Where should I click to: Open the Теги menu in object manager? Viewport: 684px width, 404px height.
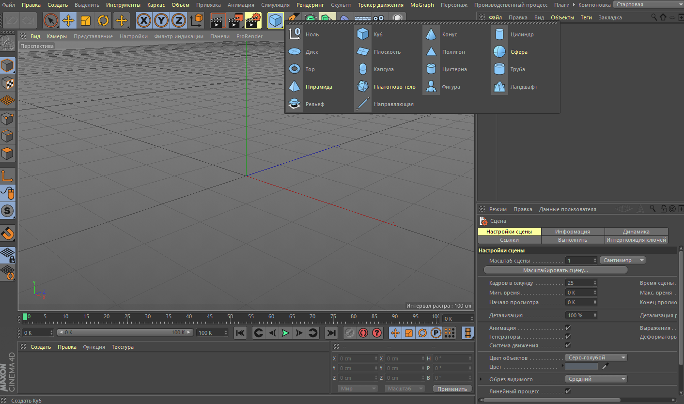(x=586, y=17)
